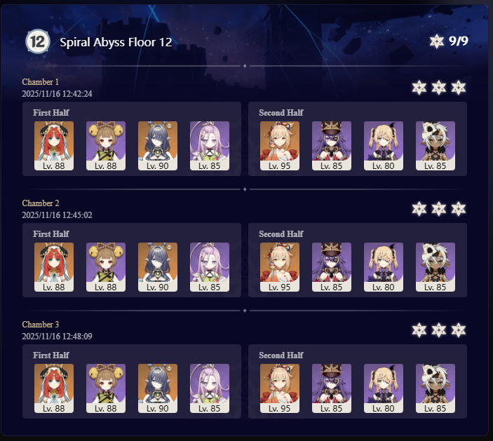Click pink-haired Lv. 85 character in Chamber 3
Image resolution: width=493 pixels, height=441 pixels.
point(210,388)
